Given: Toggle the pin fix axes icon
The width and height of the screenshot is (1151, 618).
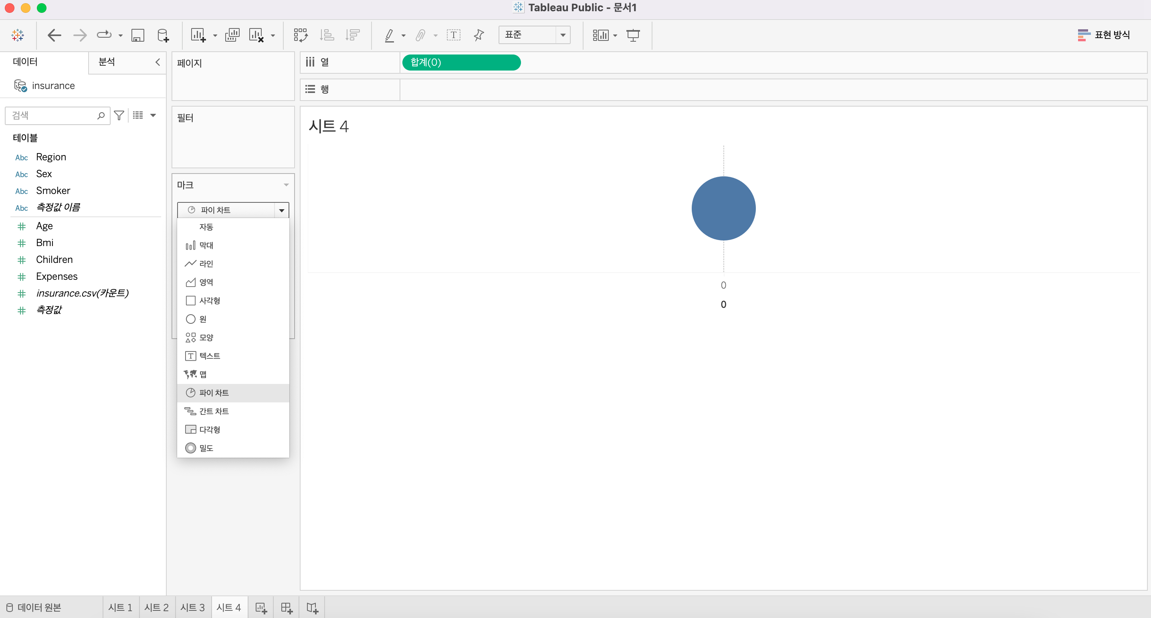Looking at the screenshot, I should coord(479,35).
